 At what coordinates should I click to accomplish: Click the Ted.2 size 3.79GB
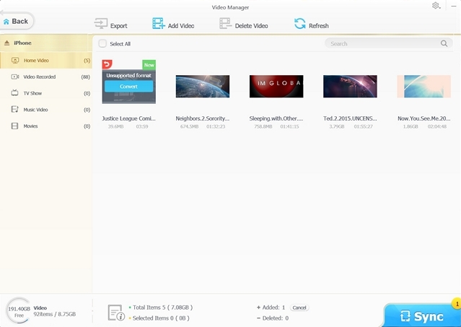pyautogui.click(x=337, y=126)
